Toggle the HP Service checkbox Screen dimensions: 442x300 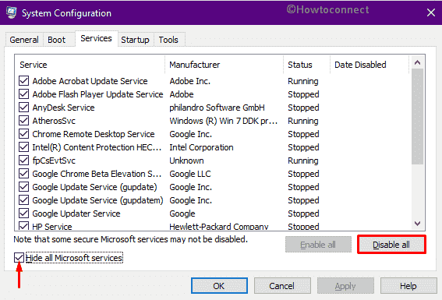[x=23, y=226]
